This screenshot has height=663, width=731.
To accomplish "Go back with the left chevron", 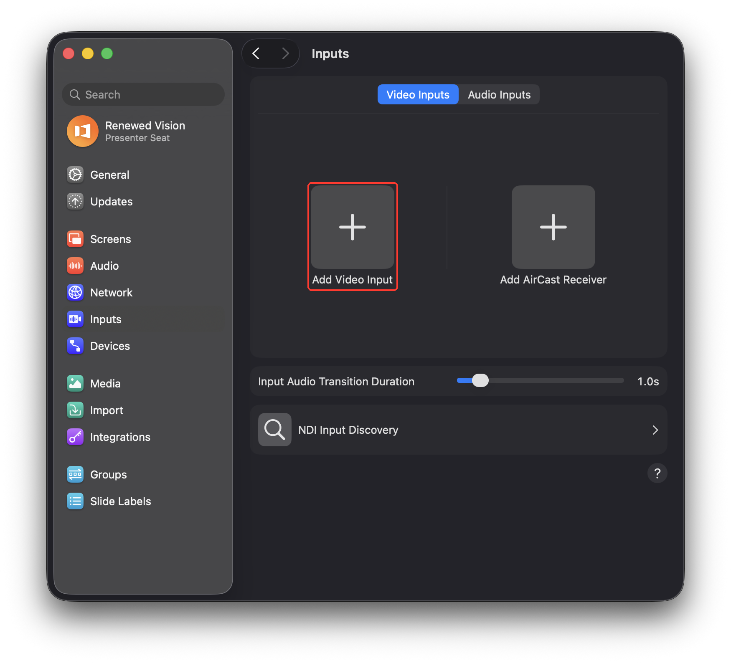I will (256, 53).
